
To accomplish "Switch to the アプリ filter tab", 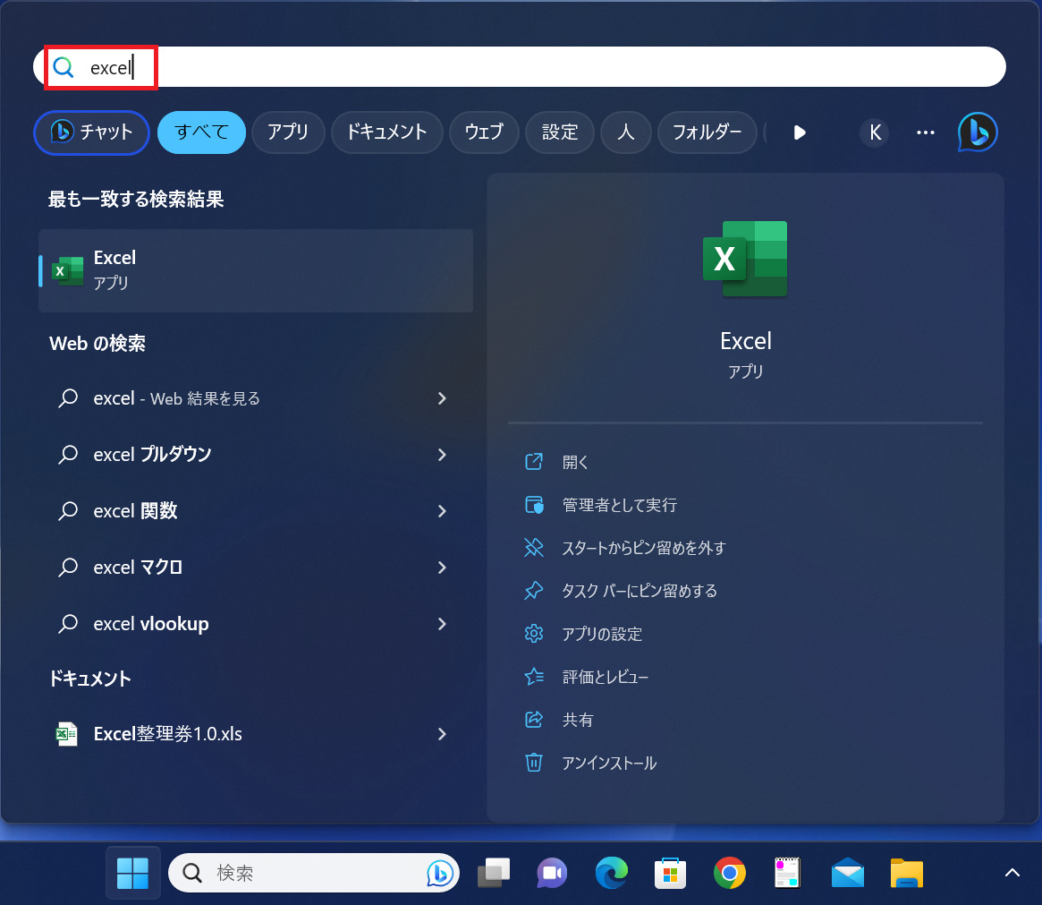I will 288,132.
